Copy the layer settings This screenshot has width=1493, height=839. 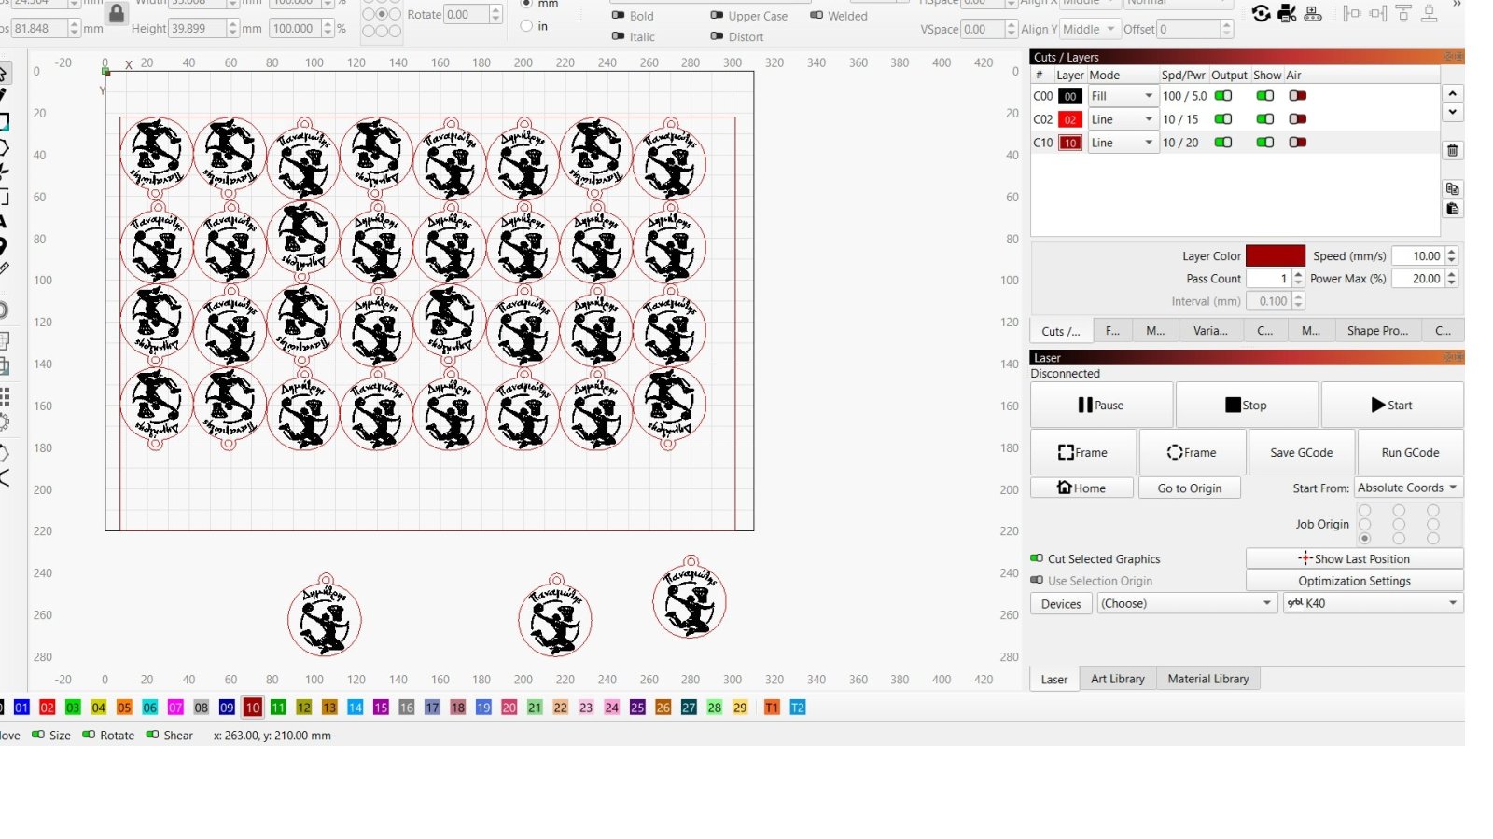point(1453,188)
